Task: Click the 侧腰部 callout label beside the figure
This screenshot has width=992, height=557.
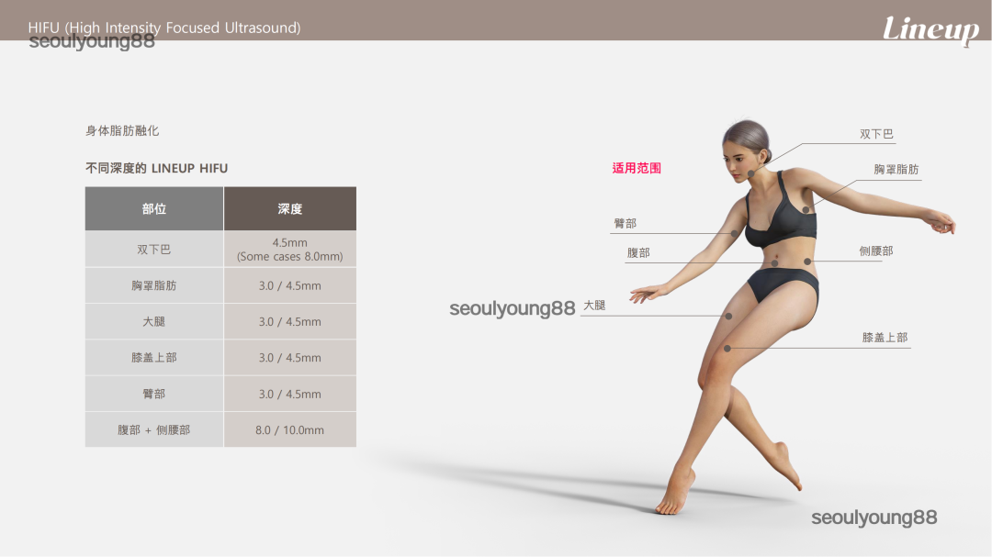Action: [876, 251]
